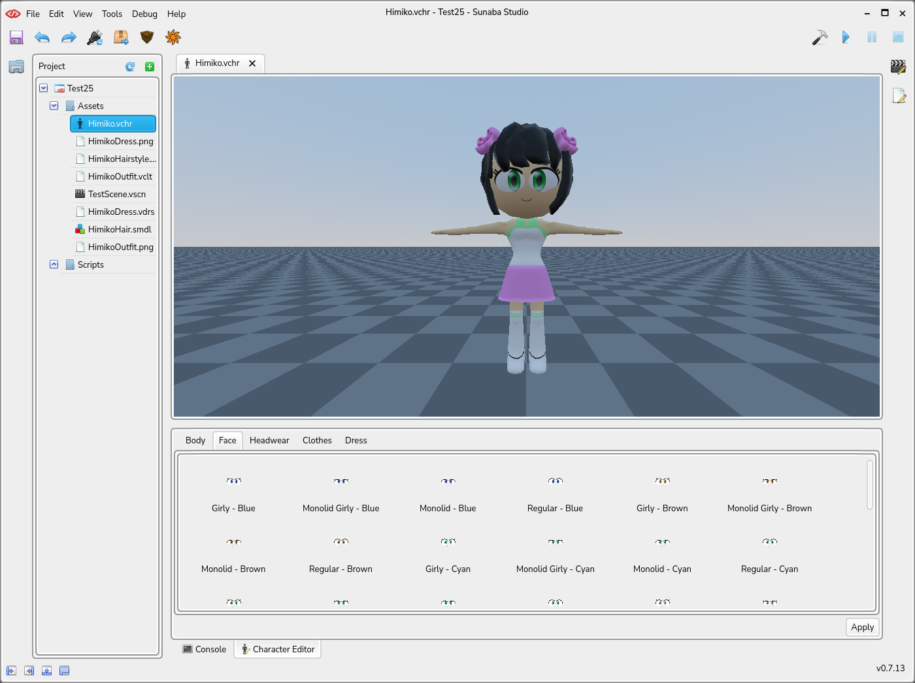The height and width of the screenshot is (683, 915).
Task: Collapse the Assets folder
Action: coord(54,106)
